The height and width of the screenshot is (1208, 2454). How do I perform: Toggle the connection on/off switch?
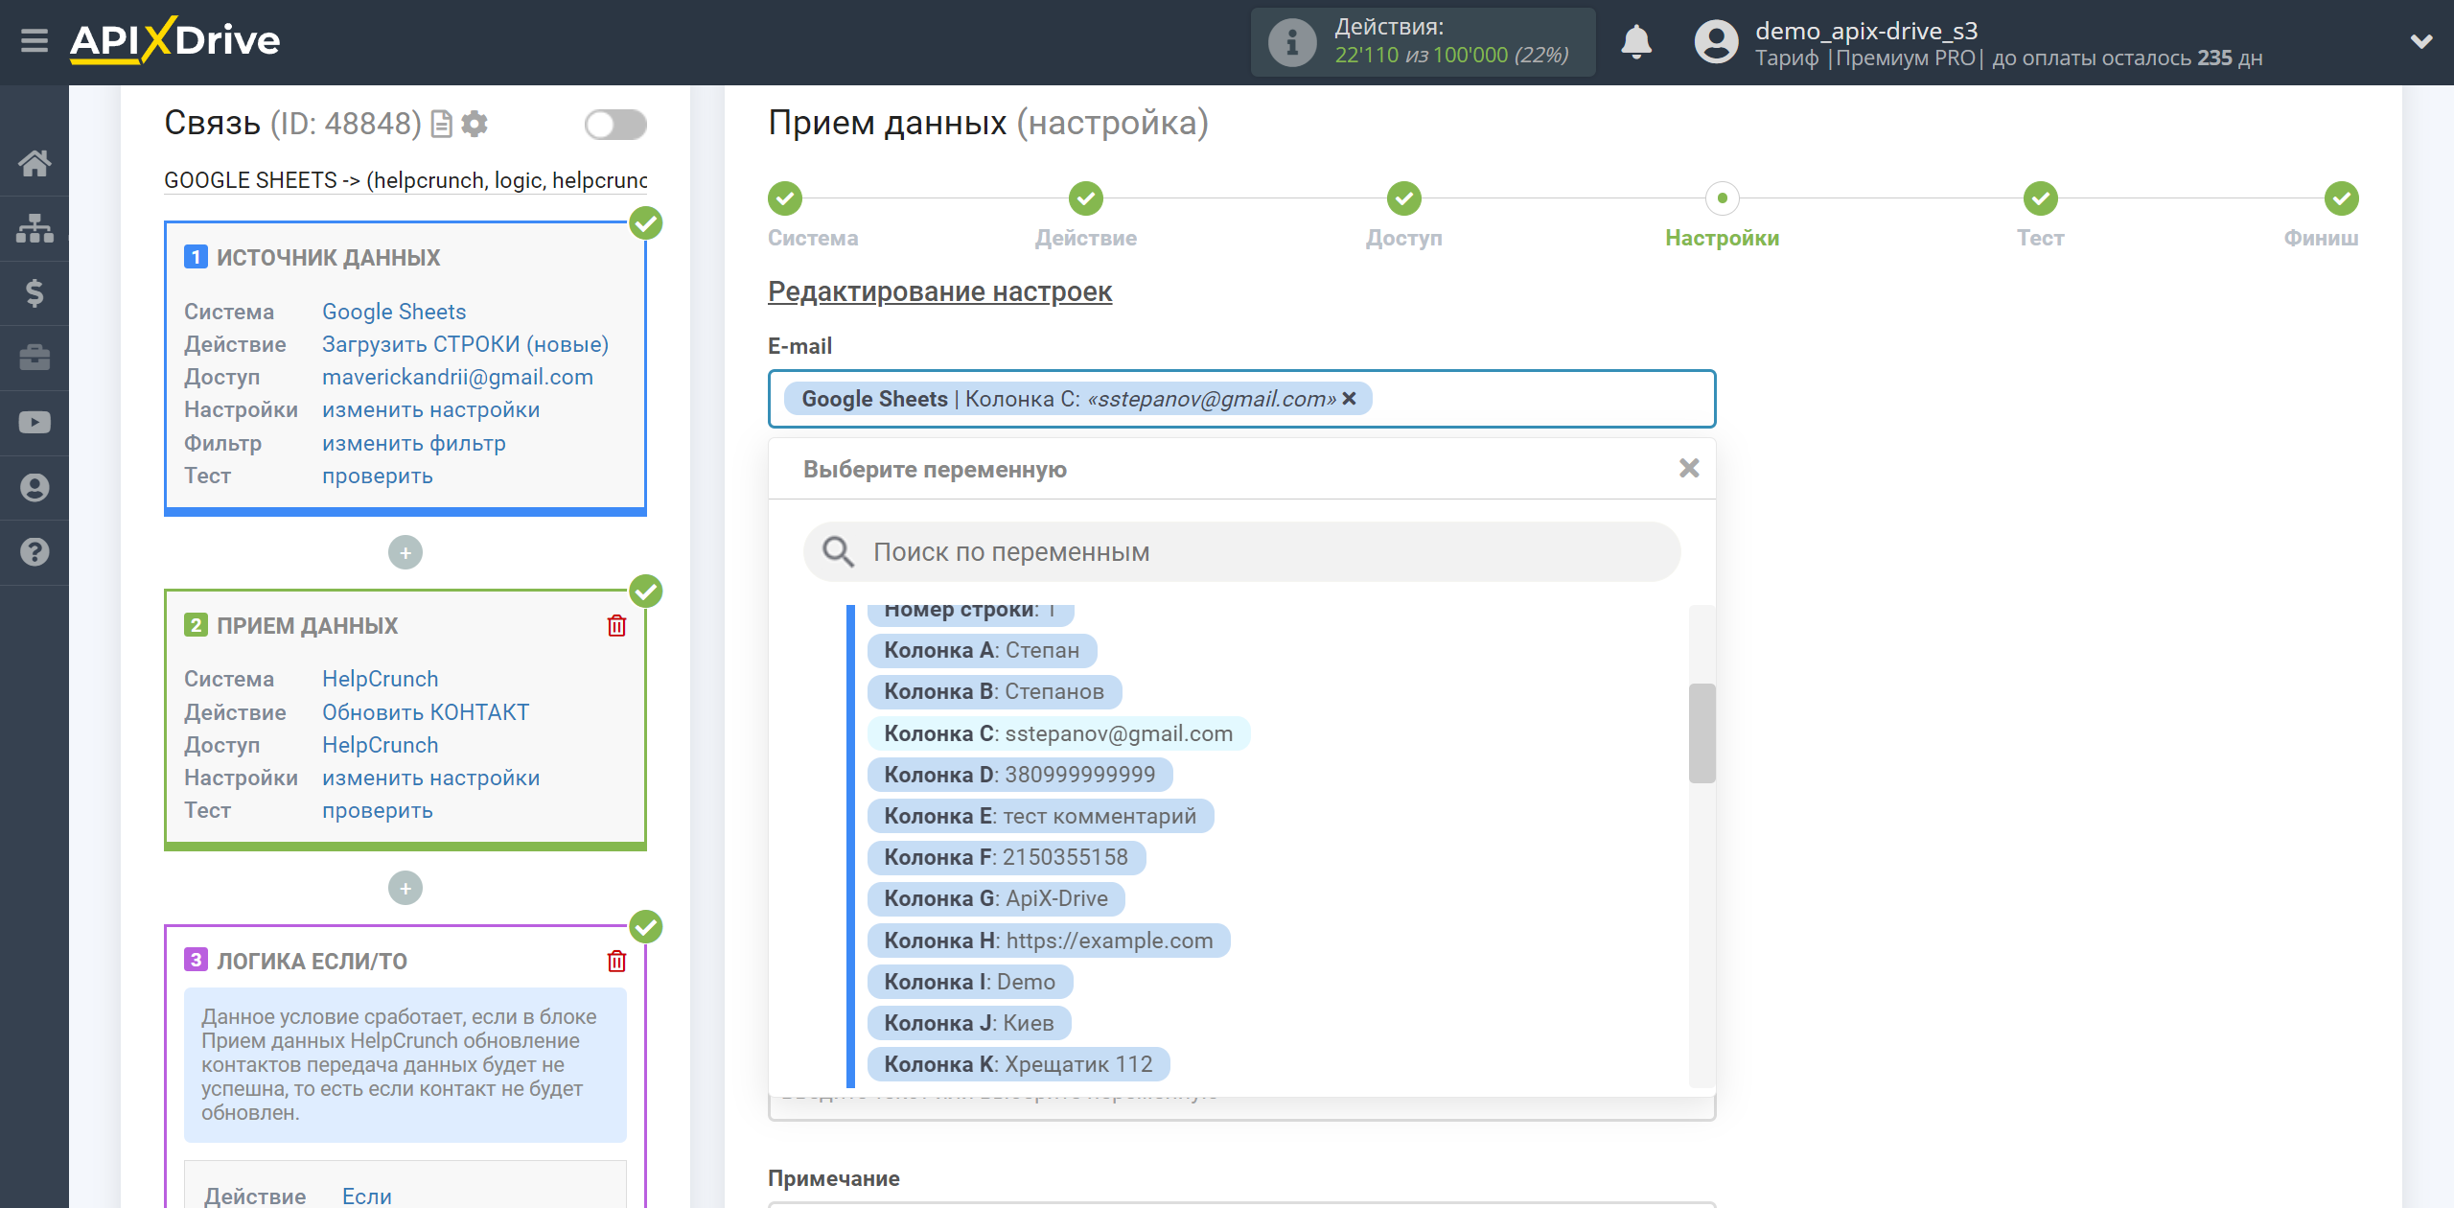coord(615,124)
